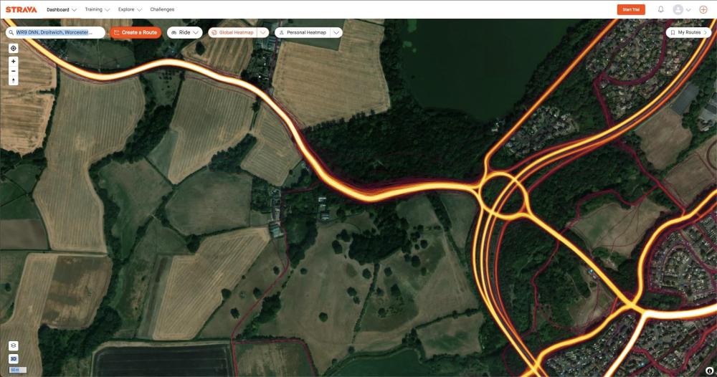The image size is (717, 377).
Task: Open the Training menu
Action: (97, 9)
